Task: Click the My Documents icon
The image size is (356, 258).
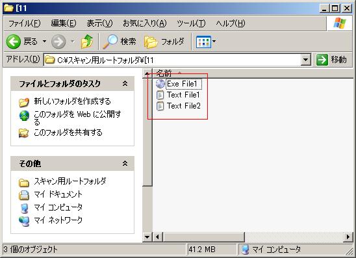Action: click(x=24, y=196)
